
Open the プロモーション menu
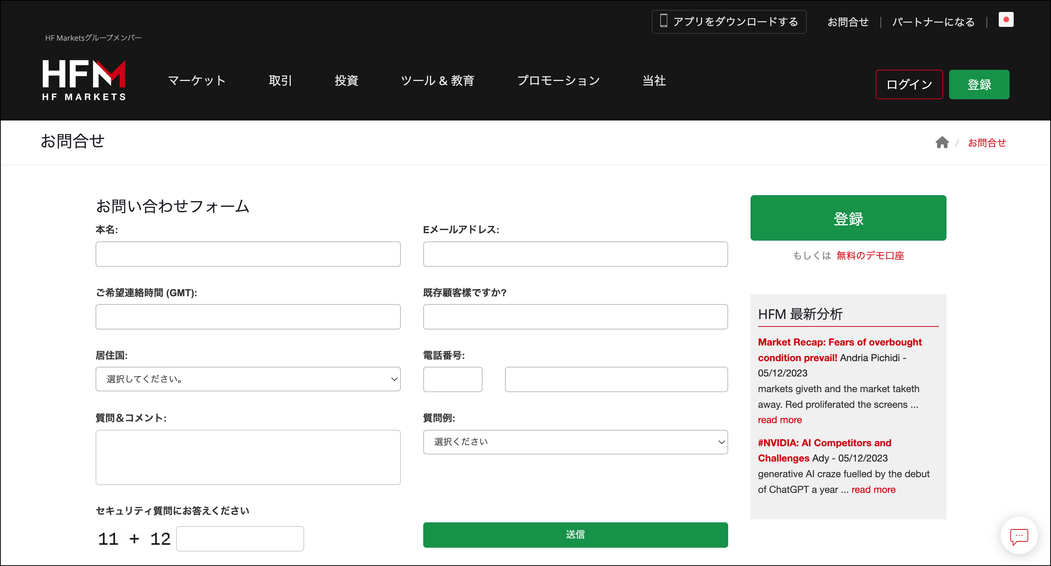(559, 80)
